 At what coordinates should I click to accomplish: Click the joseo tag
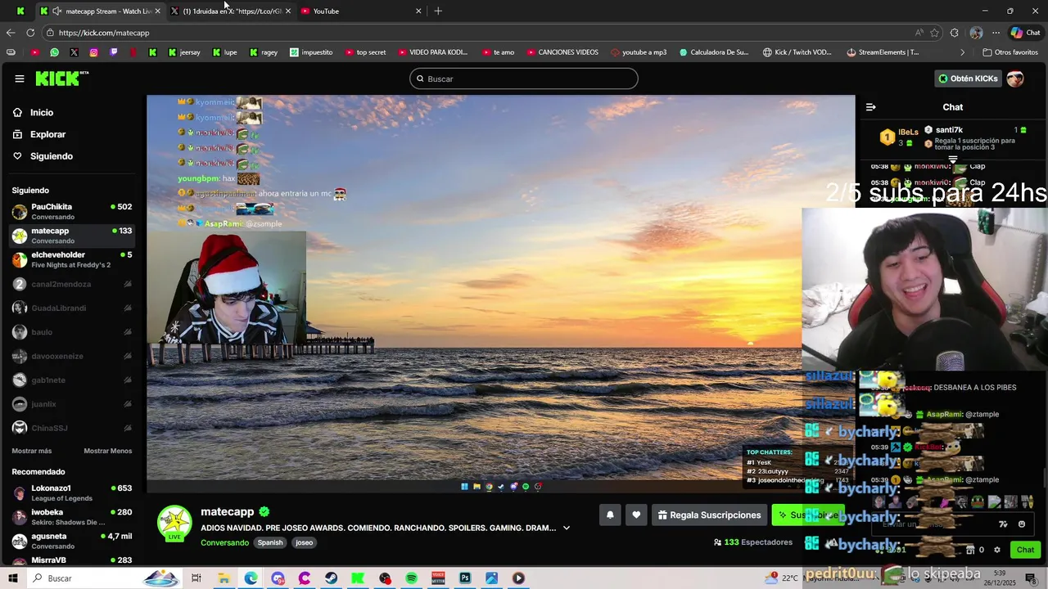point(305,542)
